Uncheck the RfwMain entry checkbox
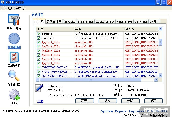 point(39,34)
